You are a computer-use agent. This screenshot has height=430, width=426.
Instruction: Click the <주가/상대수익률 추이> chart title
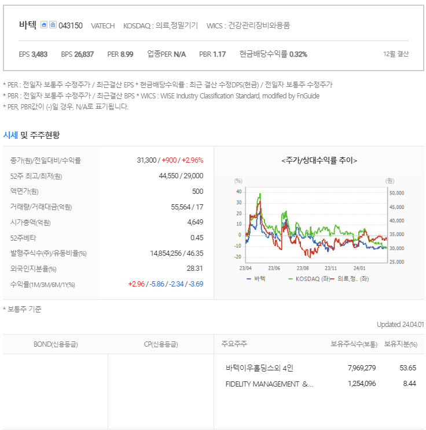click(x=319, y=160)
